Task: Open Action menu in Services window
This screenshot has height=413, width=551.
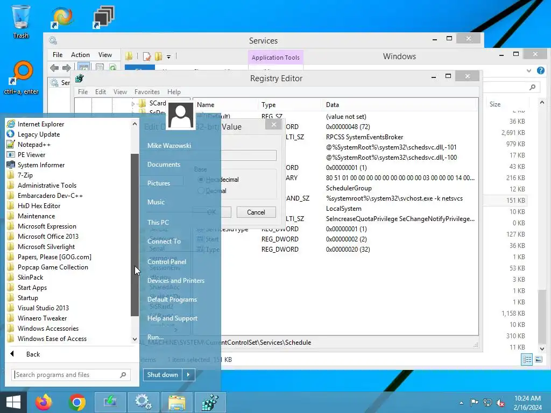Action: pos(80,55)
